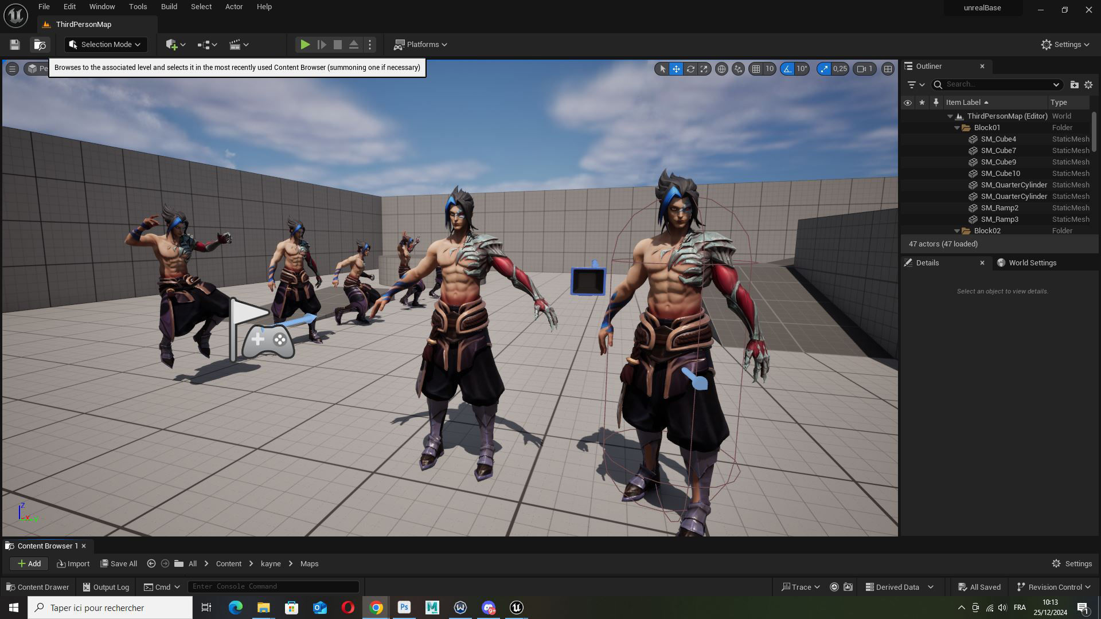
Task: Toggle visibility column eye header in Outliner
Action: 908,103
